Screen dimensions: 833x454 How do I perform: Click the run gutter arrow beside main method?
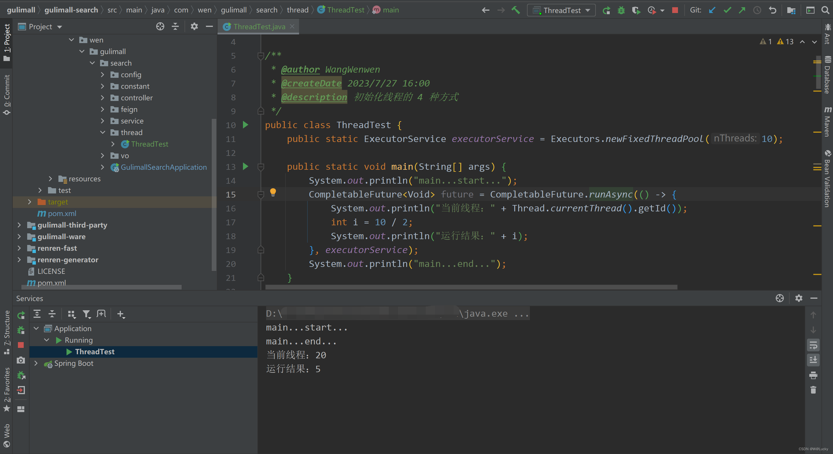pyautogui.click(x=246, y=167)
